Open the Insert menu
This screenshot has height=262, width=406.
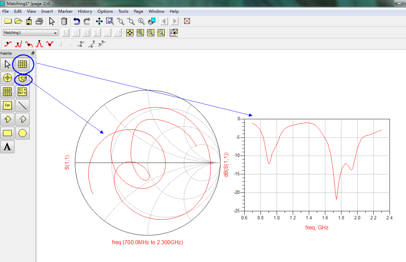click(47, 11)
